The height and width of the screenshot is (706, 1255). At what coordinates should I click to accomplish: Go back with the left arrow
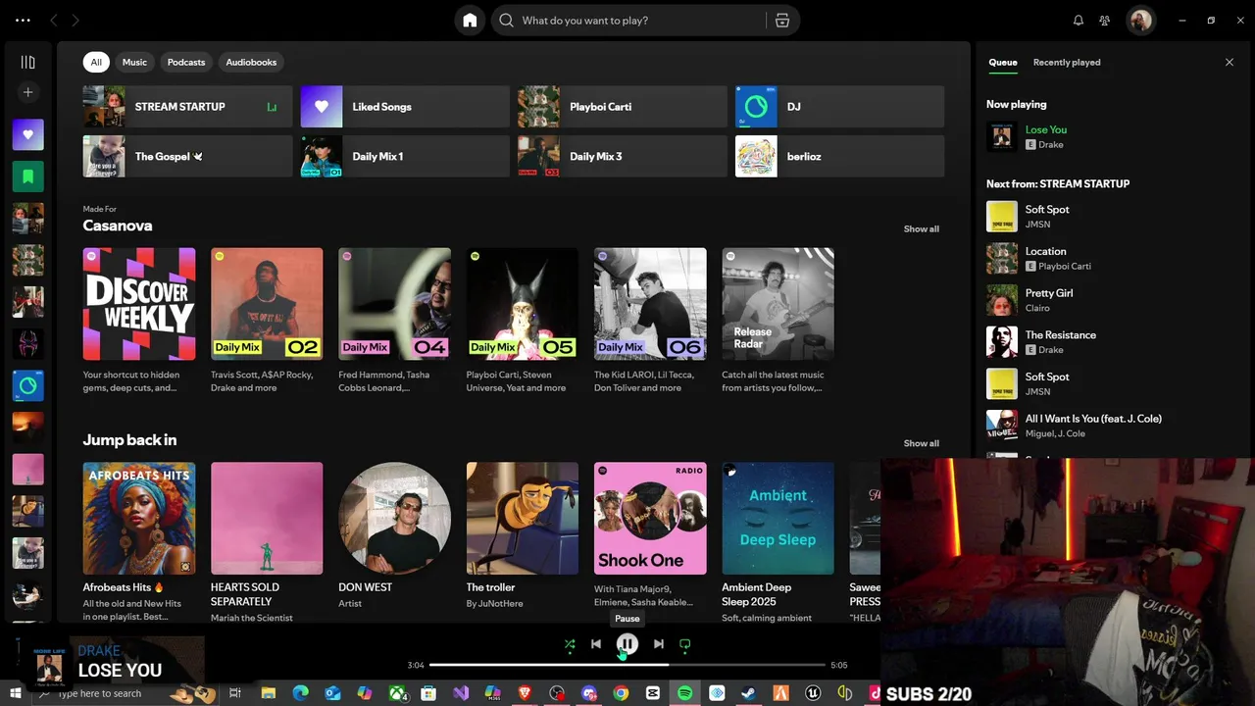[x=54, y=21]
